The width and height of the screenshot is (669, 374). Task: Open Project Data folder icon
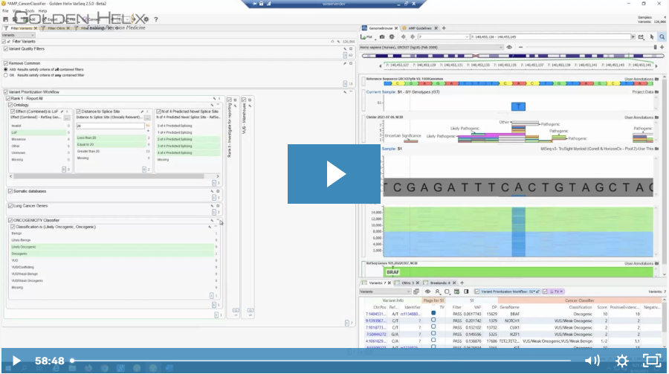click(656, 91)
